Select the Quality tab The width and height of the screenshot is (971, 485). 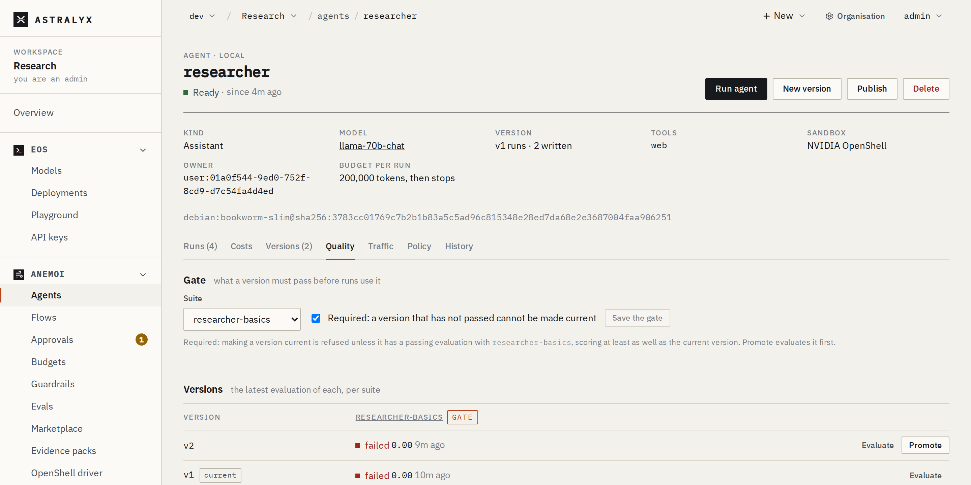point(340,246)
